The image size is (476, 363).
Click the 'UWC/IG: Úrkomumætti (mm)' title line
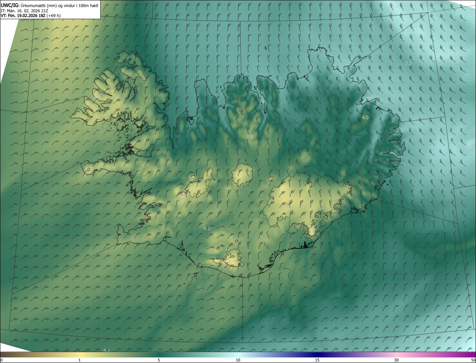click(x=50, y=5)
